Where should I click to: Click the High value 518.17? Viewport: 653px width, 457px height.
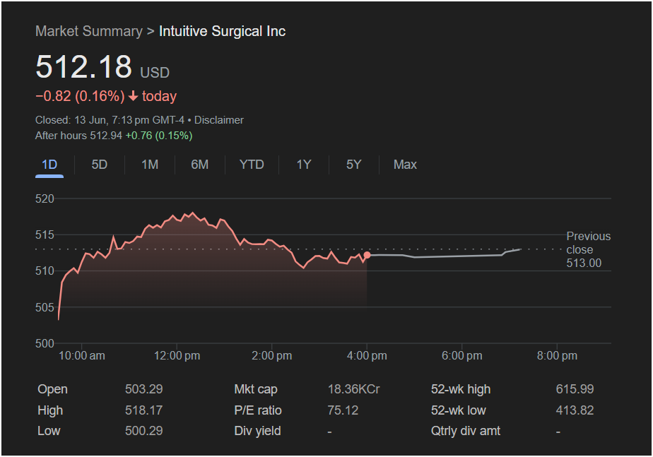coord(144,410)
